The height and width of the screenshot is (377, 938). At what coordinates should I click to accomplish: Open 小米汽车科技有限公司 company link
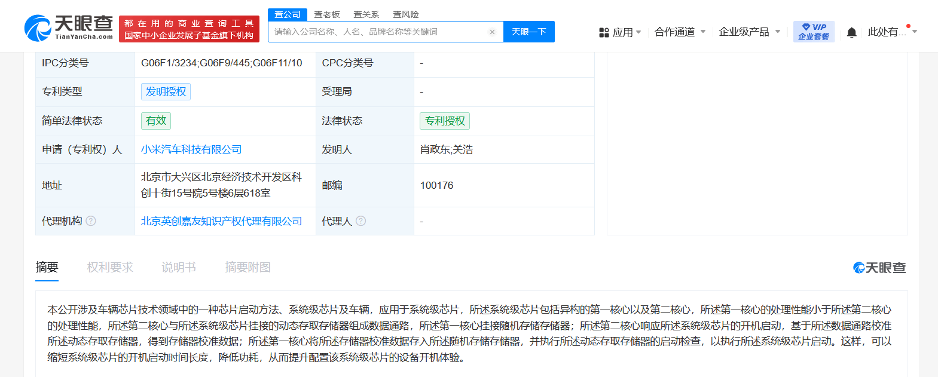tap(191, 149)
